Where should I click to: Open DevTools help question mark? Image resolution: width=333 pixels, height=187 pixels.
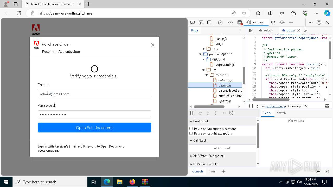tap(319, 22)
